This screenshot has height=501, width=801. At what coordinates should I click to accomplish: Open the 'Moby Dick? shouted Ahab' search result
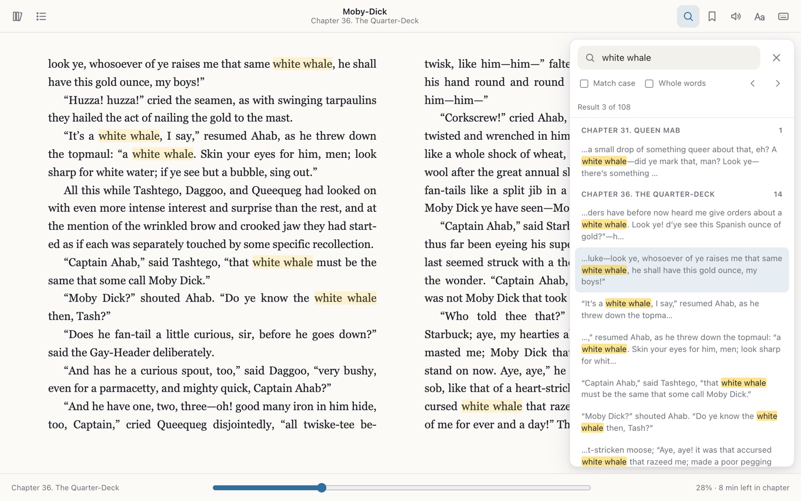(682, 422)
